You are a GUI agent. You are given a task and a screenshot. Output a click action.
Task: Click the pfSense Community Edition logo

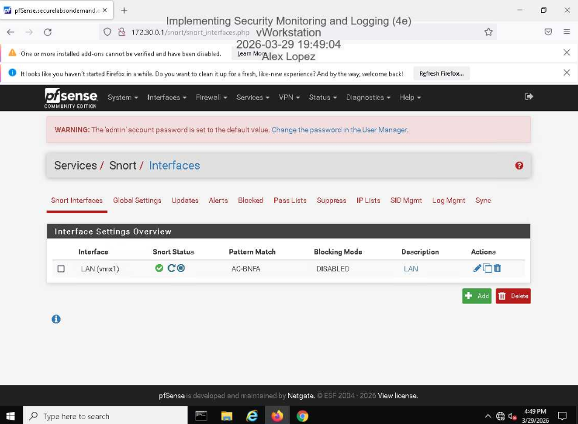pyautogui.click(x=71, y=97)
